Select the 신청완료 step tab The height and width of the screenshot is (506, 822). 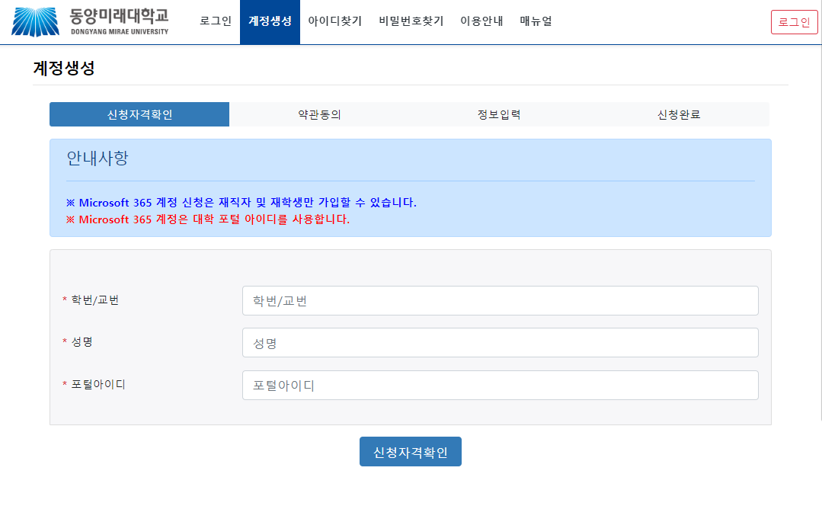[x=679, y=114]
